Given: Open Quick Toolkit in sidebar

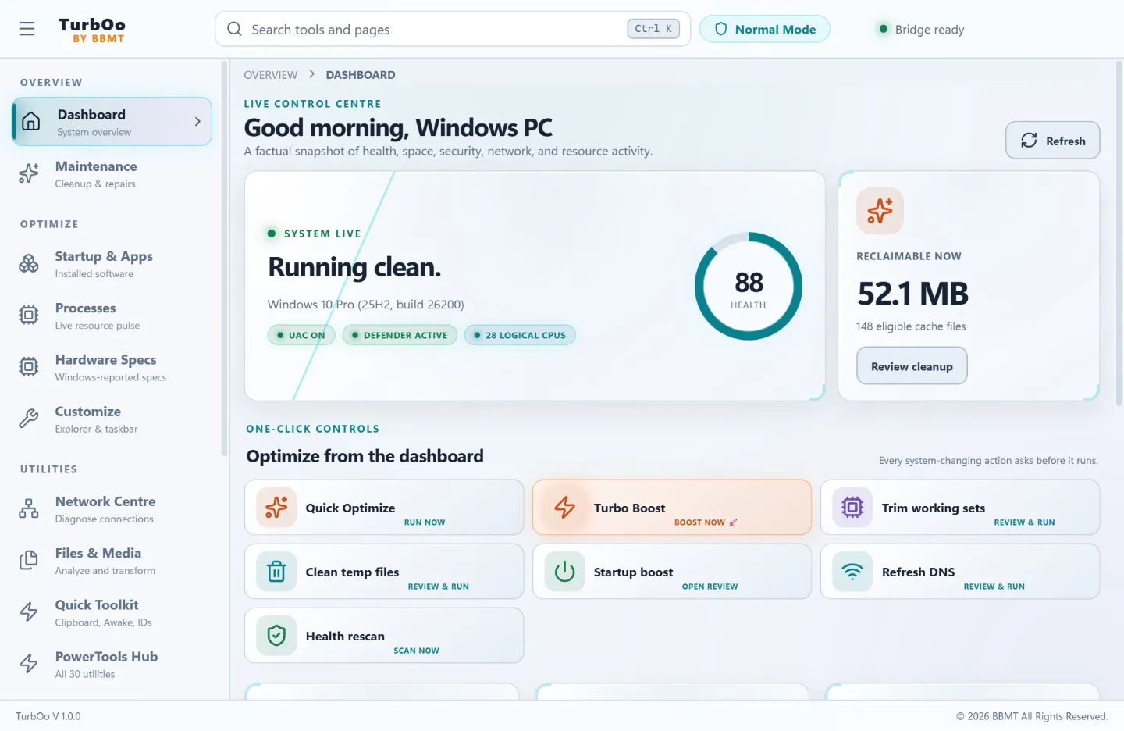Looking at the screenshot, I should [113, 612].
